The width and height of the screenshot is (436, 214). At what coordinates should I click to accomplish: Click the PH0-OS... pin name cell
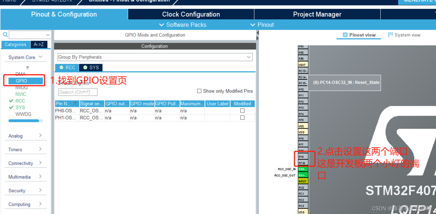click(67, 111)
